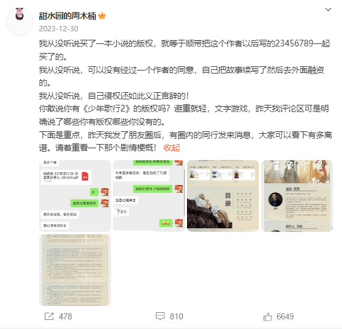Expand the post options chevron
The width and height of the screenshot is (342, 329).
coord(328,10)
